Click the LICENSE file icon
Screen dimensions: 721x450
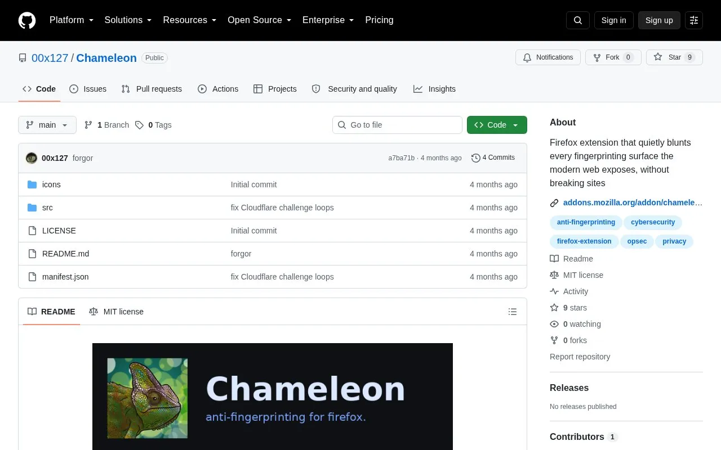32,231
